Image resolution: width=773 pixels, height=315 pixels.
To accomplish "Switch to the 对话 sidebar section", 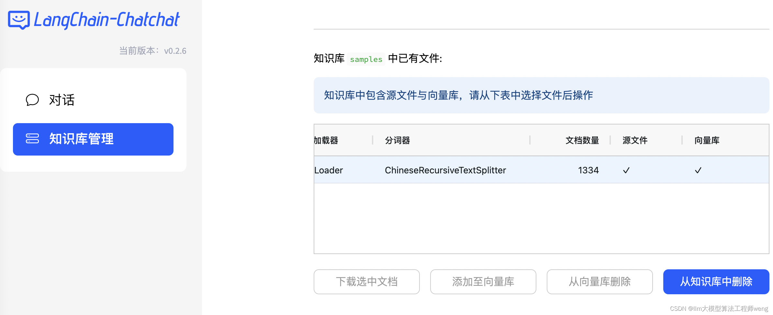I will [x=62, y=100].
